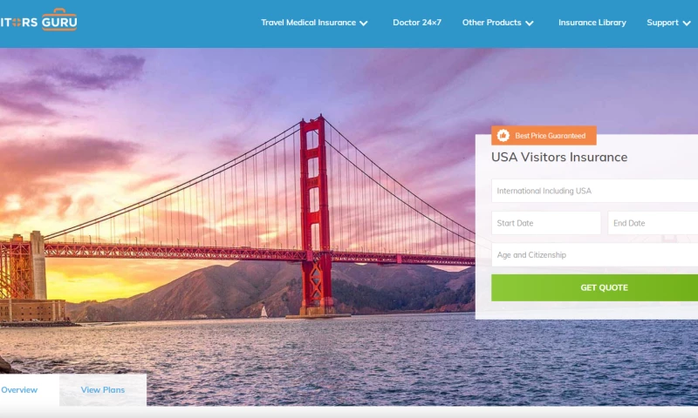Expand the Other Products chevron

click(530, 24)
